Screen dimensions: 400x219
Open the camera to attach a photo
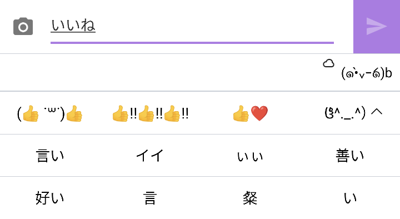[23, 26]
